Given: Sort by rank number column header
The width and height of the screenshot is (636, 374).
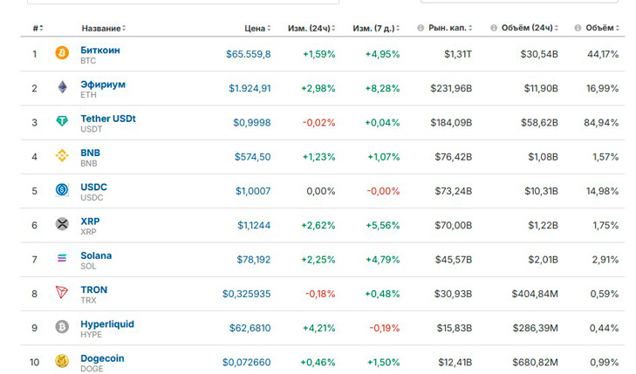Looking at the screenshot, I should 38,29.
